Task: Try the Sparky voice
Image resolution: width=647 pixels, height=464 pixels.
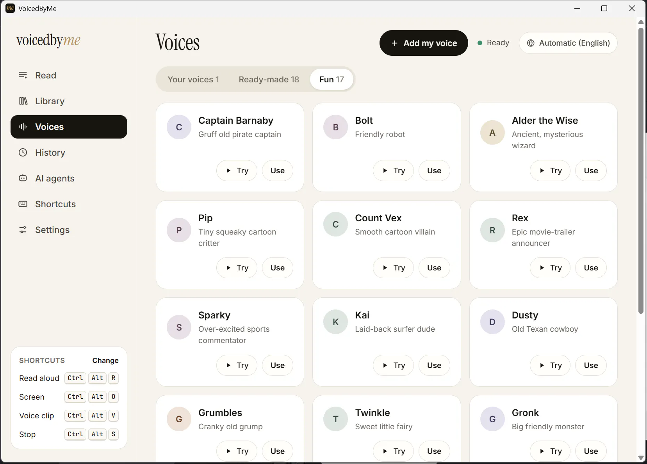Action: 237,365
